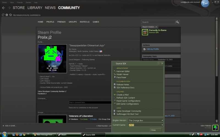Show hidden tray icons chevron
Viewport: 220px width, 137px height.
190,135
